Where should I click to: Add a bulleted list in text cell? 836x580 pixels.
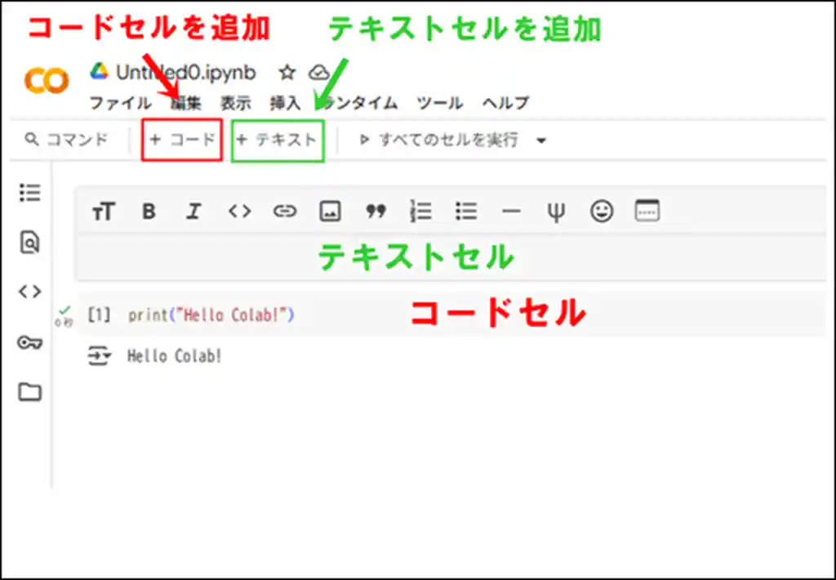pyautogui.click(x=466, y=212)
